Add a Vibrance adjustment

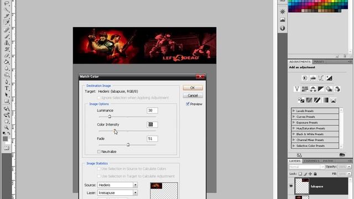[x=297, y=89]
